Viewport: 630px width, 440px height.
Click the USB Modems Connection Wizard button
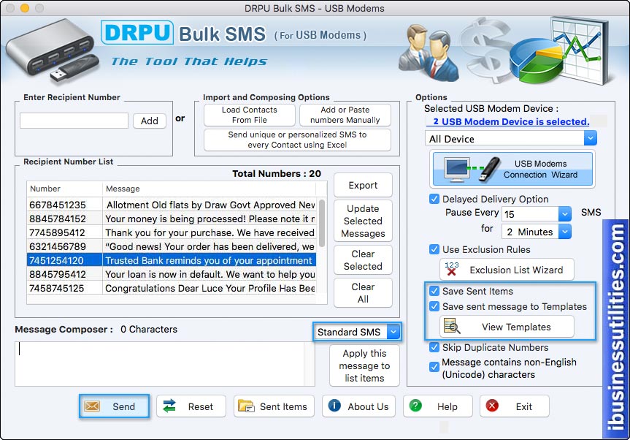(x=512, y=169)
